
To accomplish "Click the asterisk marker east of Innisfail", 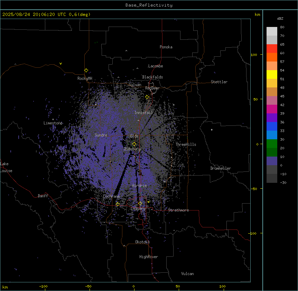I will pos(174,105).
